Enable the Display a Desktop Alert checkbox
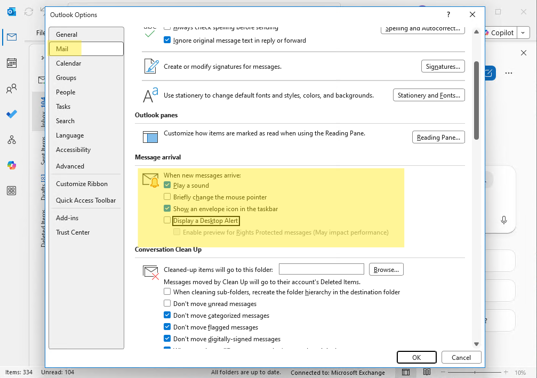This screenshot has height=378, width=537. coord(167,221)
